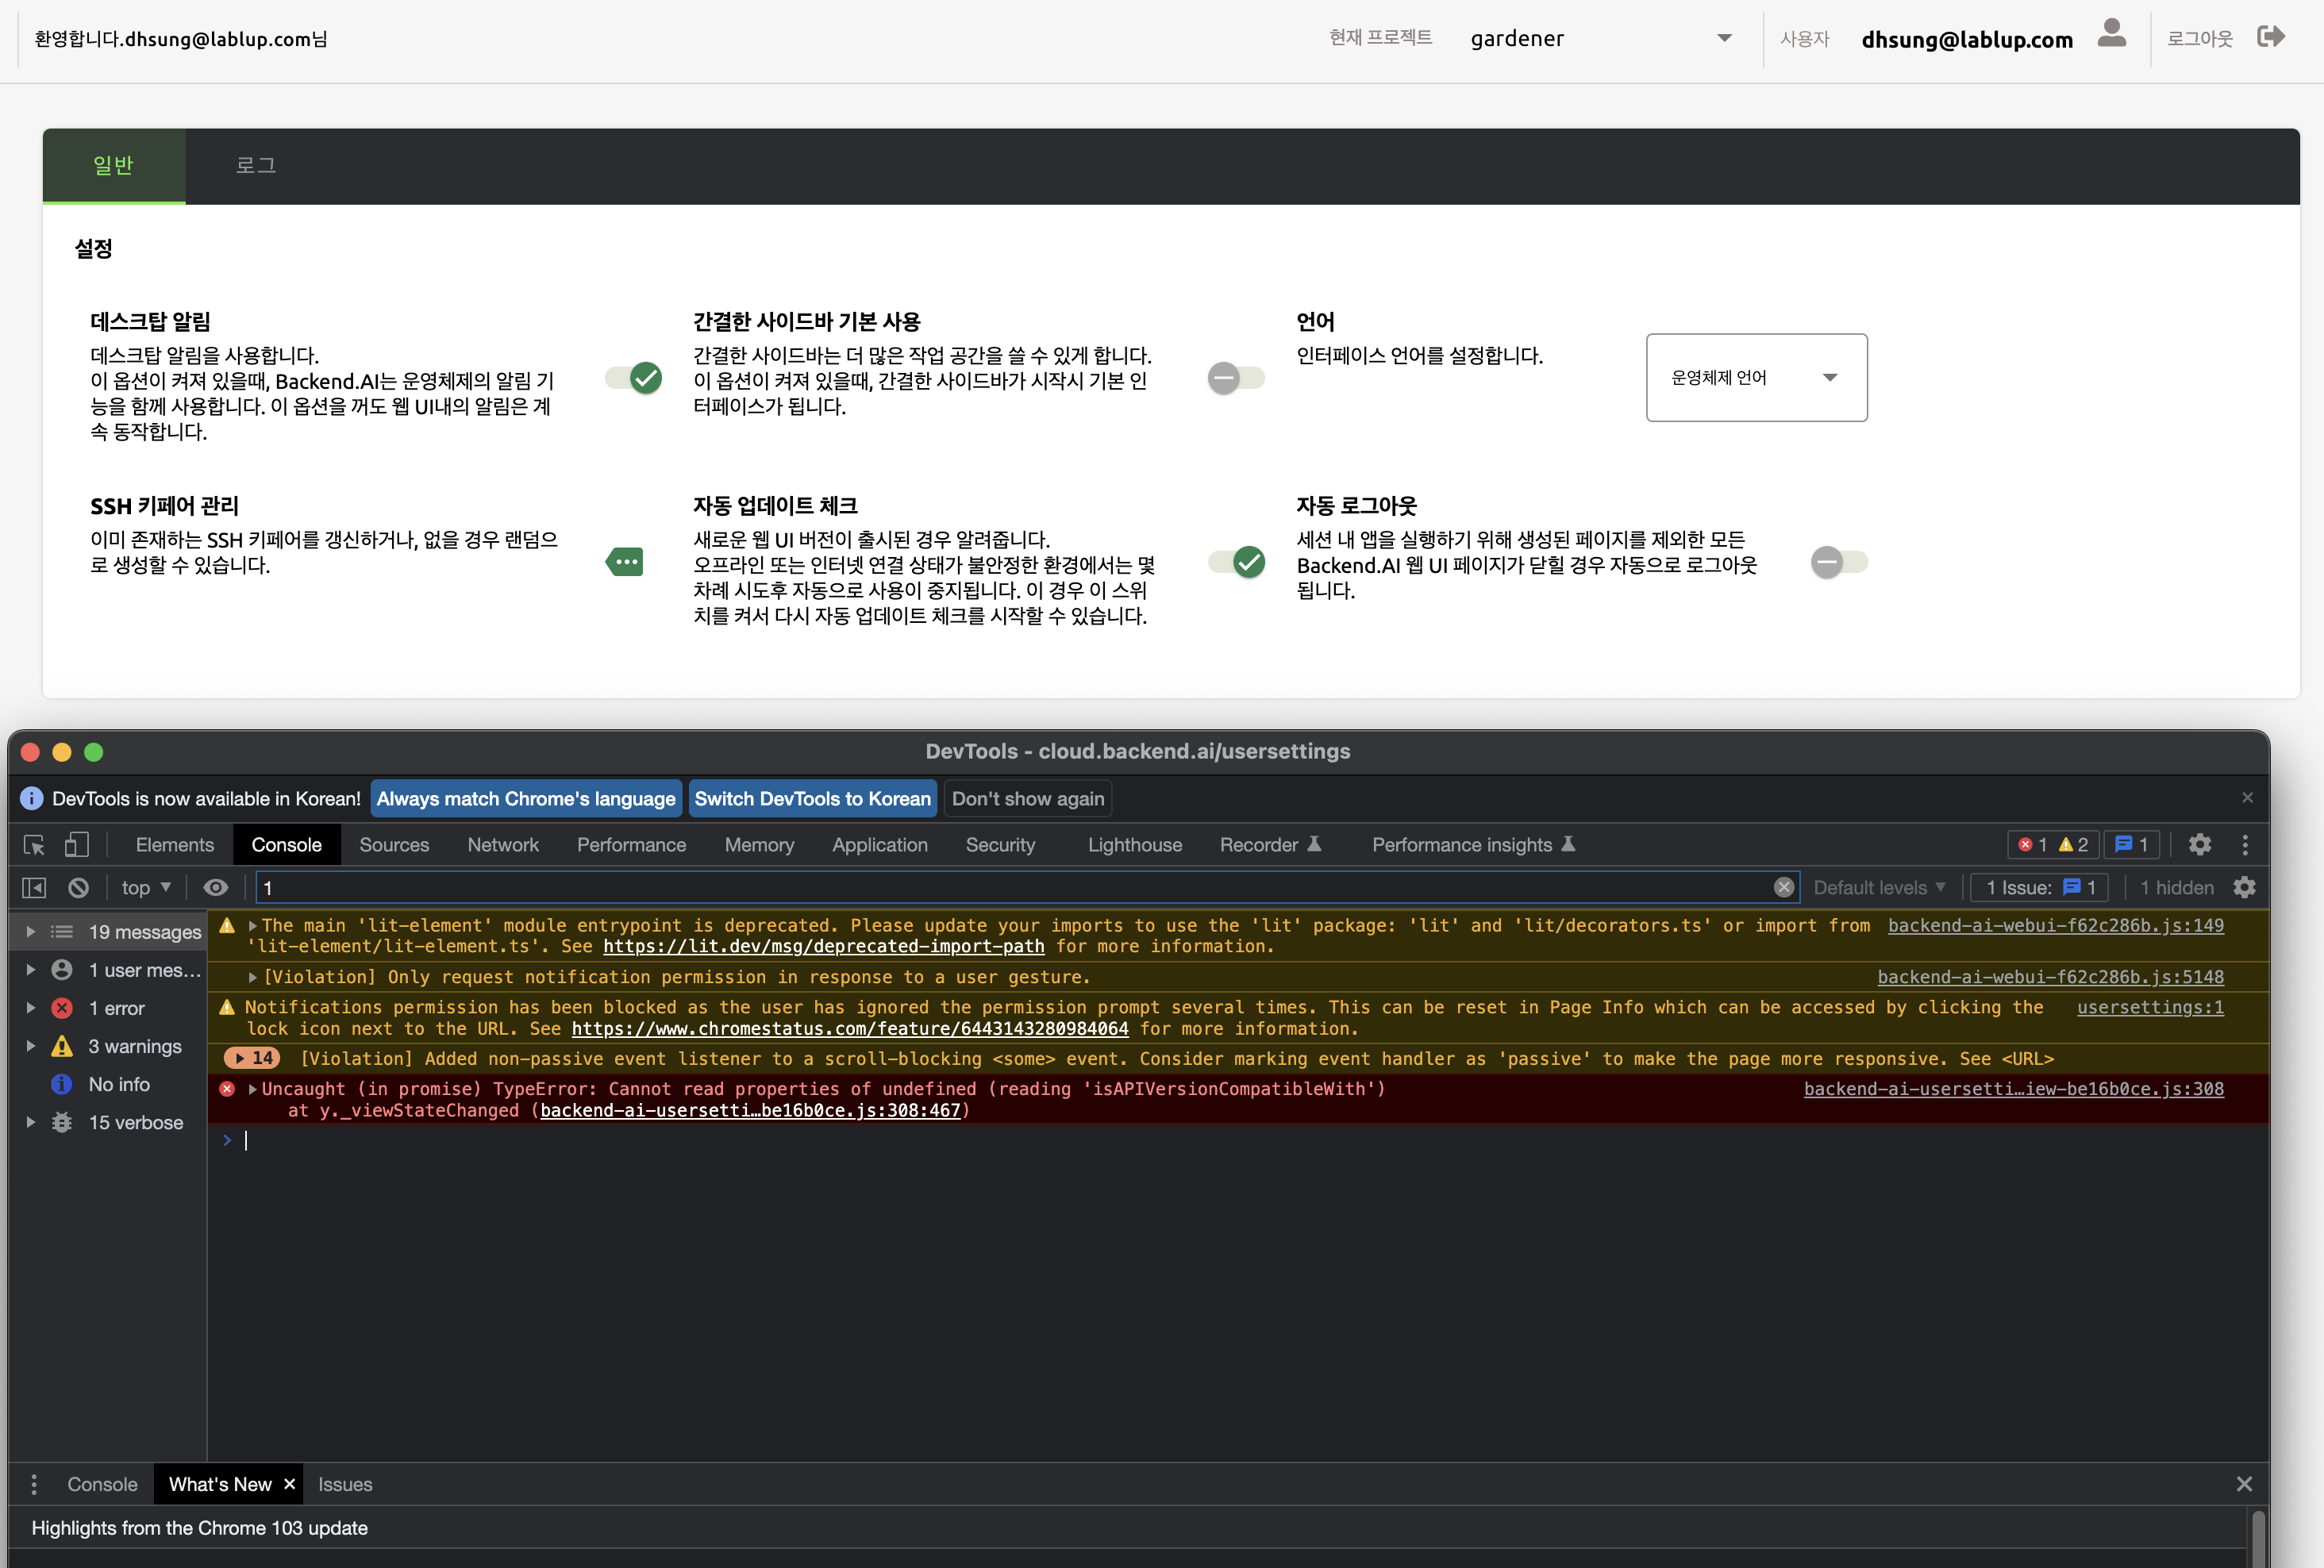The height and width of the screenshot is (1568, 2324).
Task: Toggle the console sidebar icon
Action: (x=34, y=888)
